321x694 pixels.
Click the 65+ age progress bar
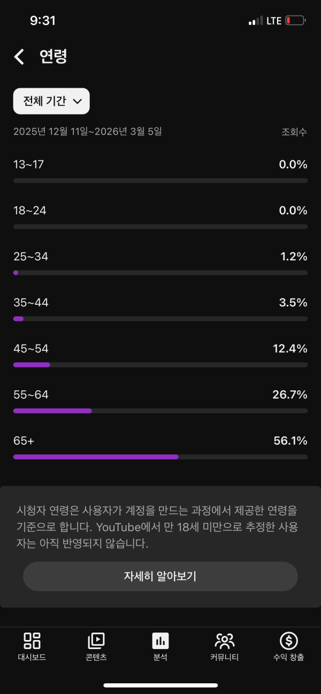pyautogui.click(x=160, y=457)
